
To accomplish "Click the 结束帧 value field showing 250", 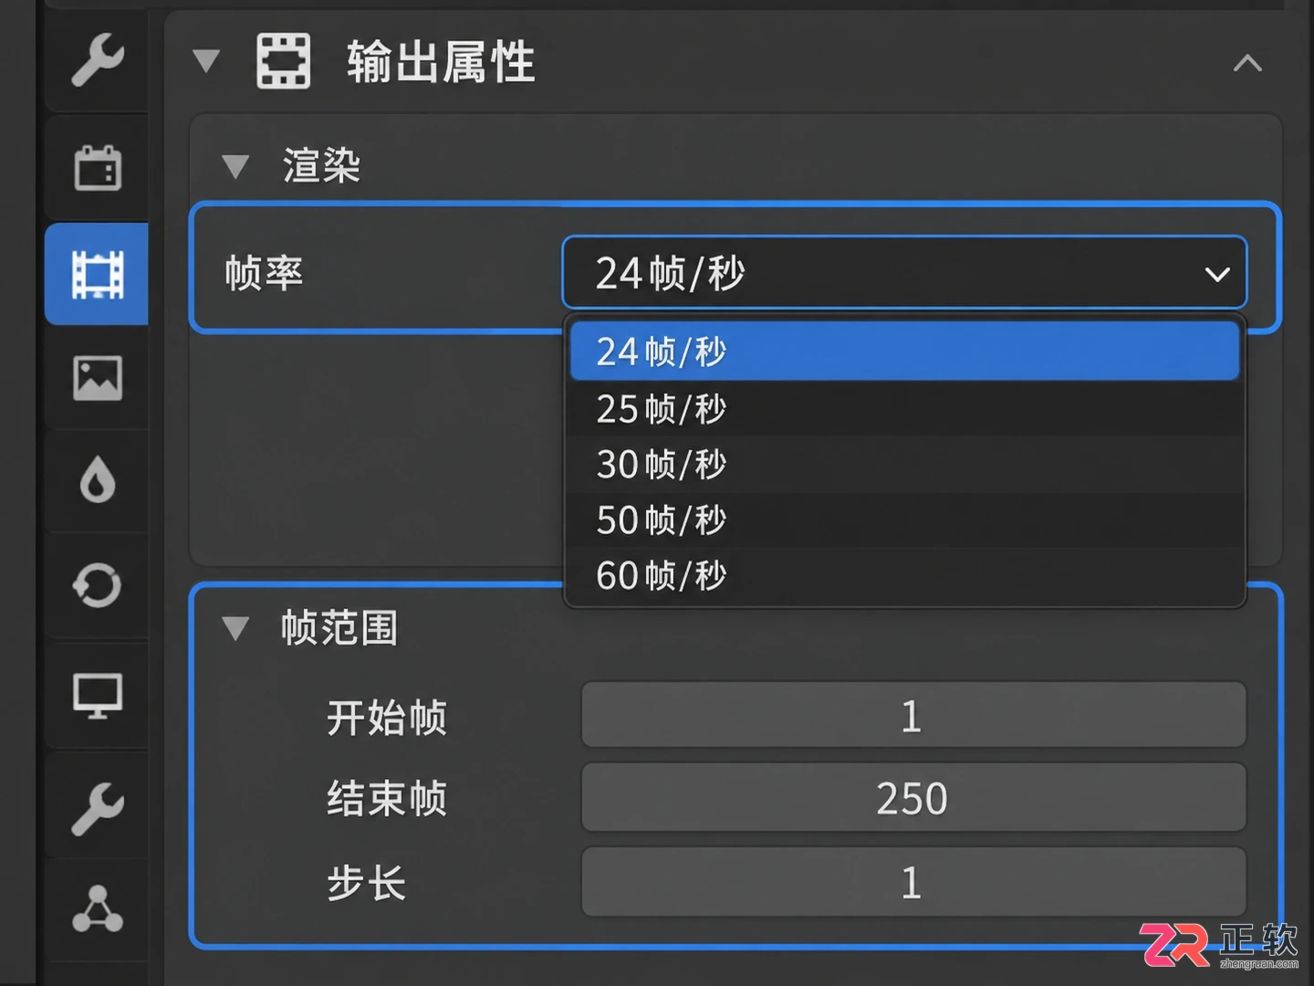I will pyautogui.click(x=913, y=798).
